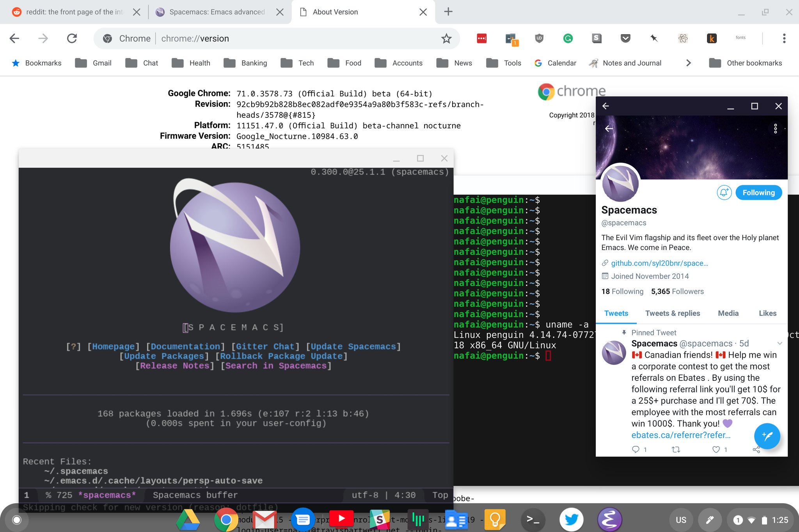Launch Emacs from the shelf
This screenshot has height=532, width=799.
click(609, 520)
